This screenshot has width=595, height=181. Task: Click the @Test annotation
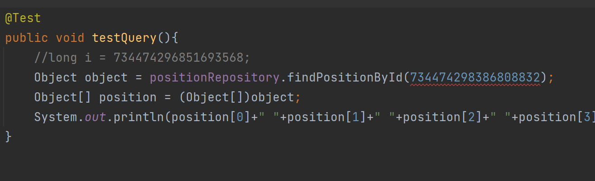click(x=23, y=18)
